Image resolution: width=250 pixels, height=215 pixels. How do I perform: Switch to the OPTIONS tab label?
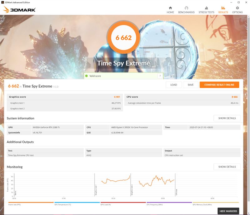coord(237,12)
